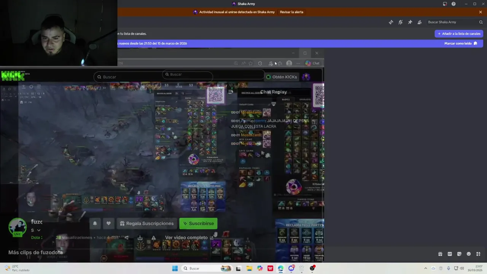Open pinned messages in Discord
This screenshot has width=487, height=274.
click(410, 22)
